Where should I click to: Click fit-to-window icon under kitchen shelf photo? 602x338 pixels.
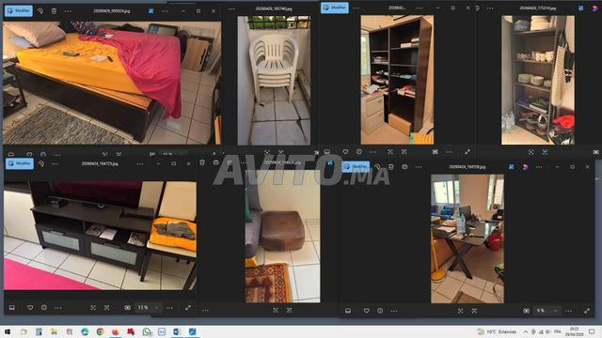point(531,152)
